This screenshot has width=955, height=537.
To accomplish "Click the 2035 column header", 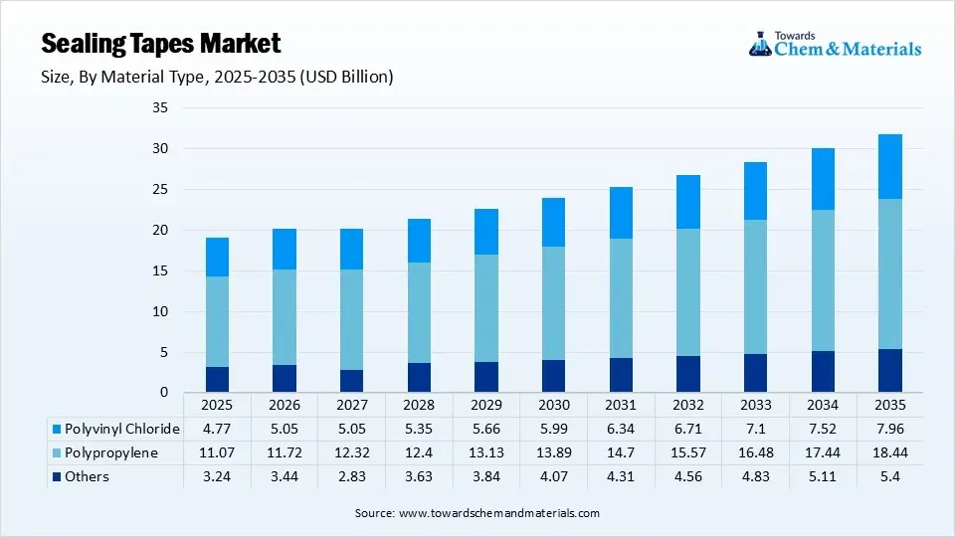I will (889, 405).
